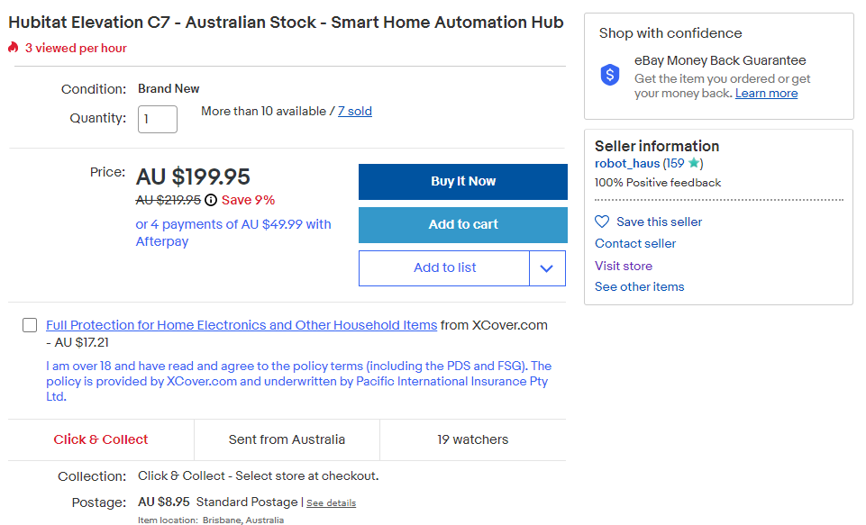Click See details next to postage

click(x=332, y=502)
